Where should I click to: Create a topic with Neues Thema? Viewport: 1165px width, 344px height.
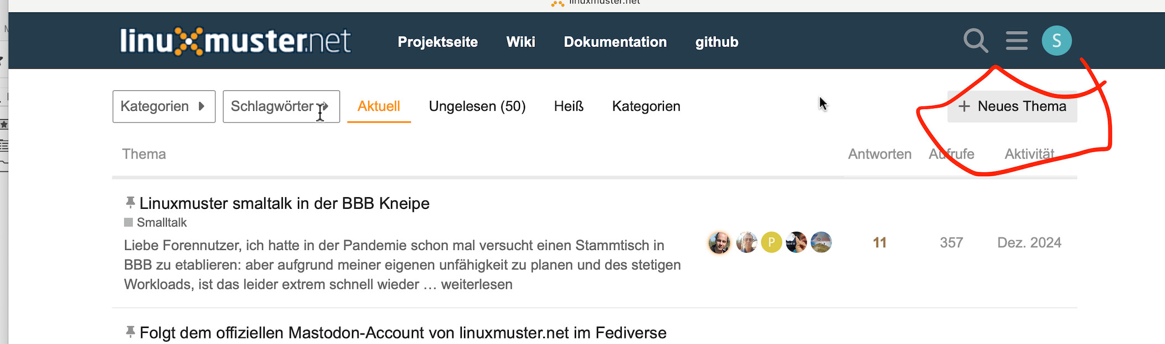1012,106
